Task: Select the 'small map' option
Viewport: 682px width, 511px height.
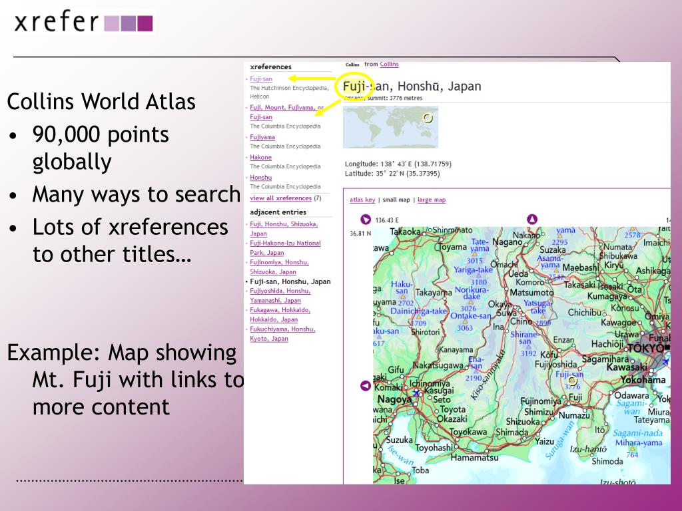Action: [396, 200]
